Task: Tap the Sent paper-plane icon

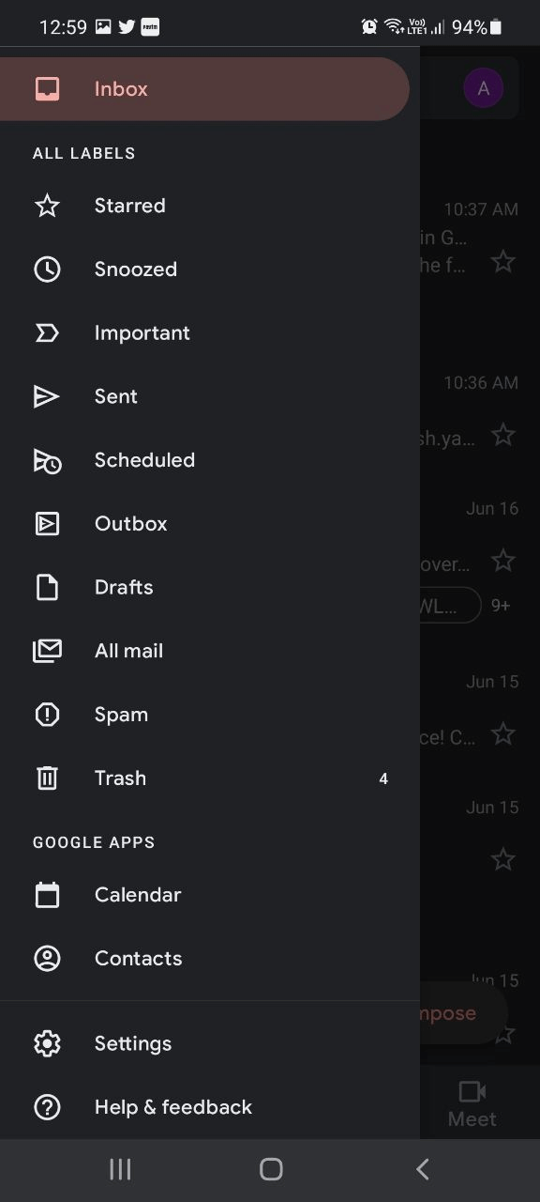Action: [47, 397]
